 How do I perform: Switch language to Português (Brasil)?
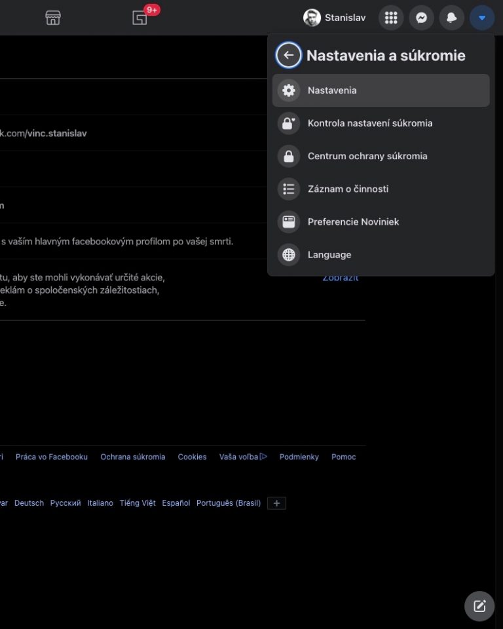[229, 503]
